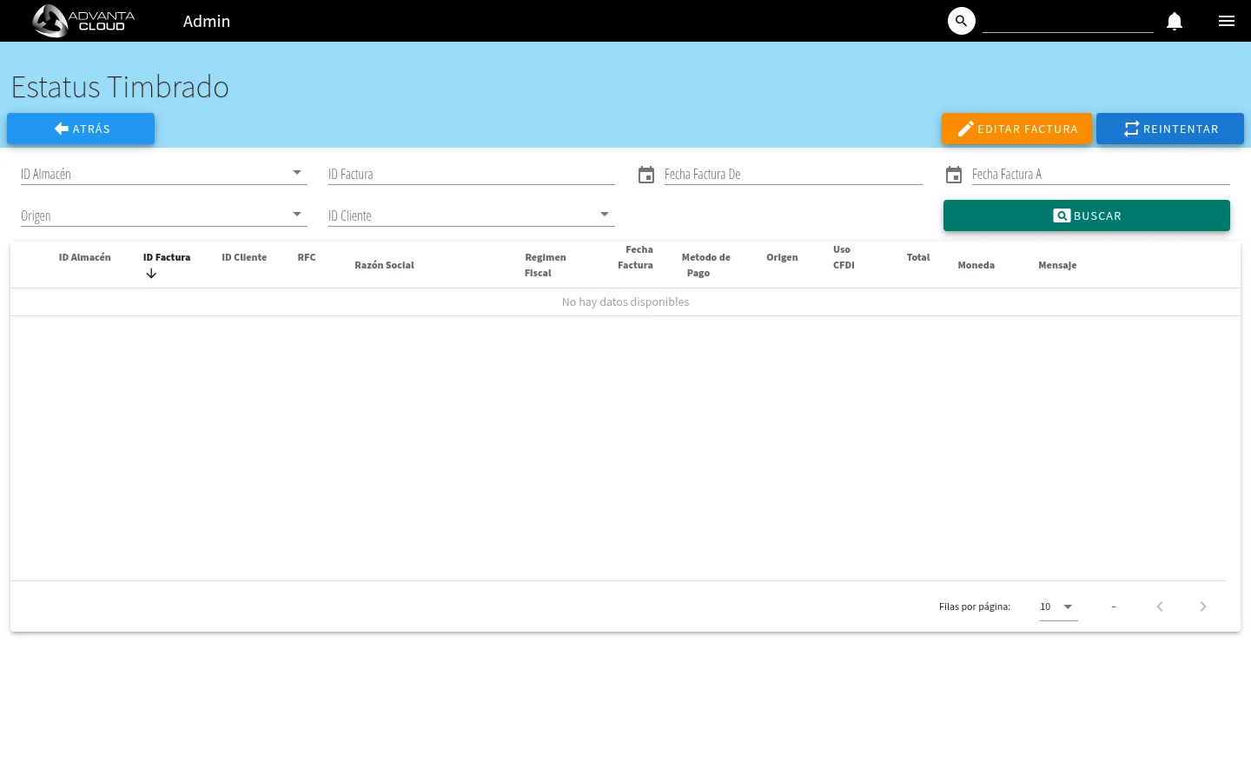Viewport: 1251px width, 782px height.
Task: Focus the ID Factura input field
Action: click(472, 174)
